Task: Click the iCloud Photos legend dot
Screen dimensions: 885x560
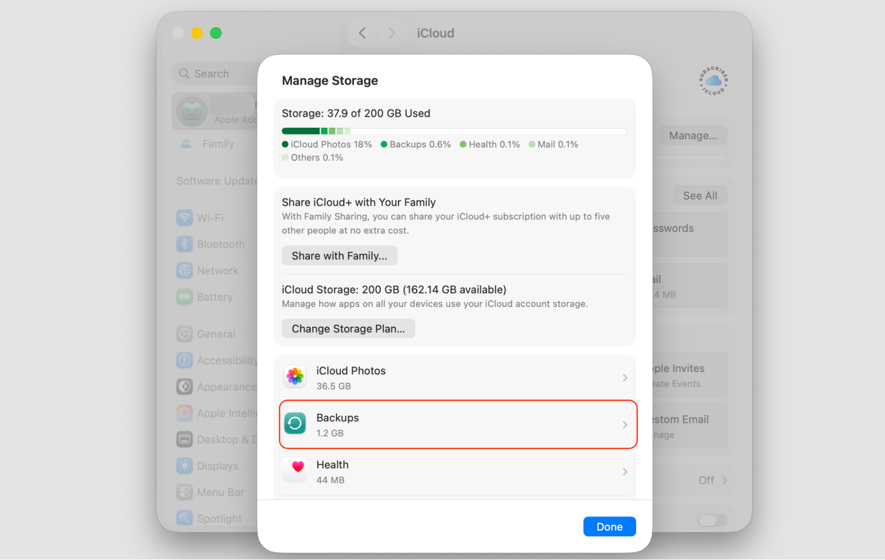Action: coord(285,144)
